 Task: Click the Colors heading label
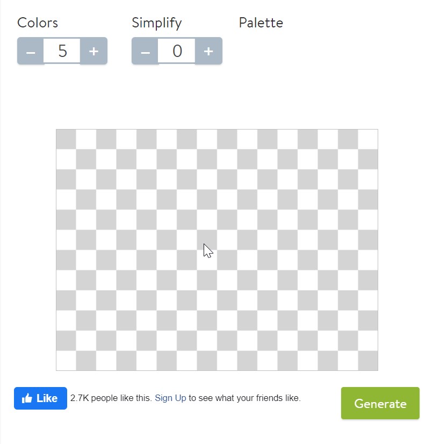coord(38,23)
